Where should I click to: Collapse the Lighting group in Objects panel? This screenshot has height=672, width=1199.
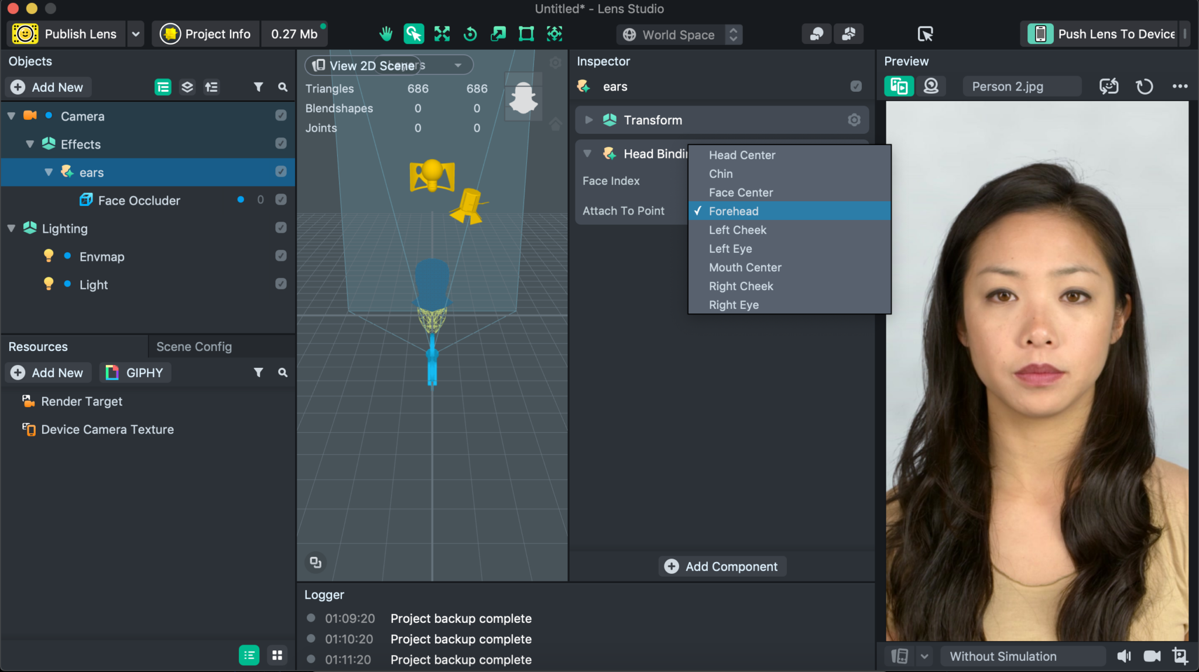[11, 228]
